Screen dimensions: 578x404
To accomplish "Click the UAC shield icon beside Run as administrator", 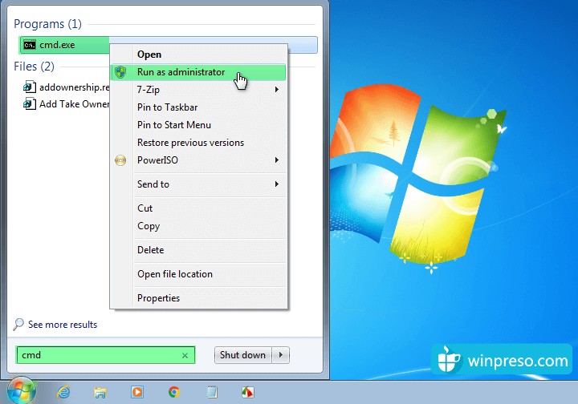I will pos(120,72).
